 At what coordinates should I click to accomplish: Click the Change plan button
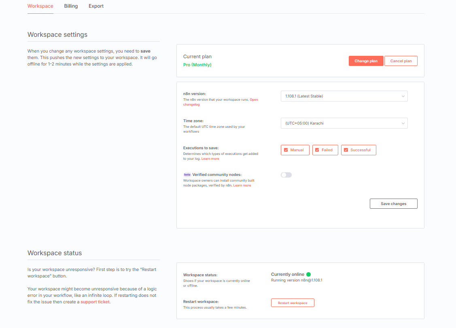366,61
